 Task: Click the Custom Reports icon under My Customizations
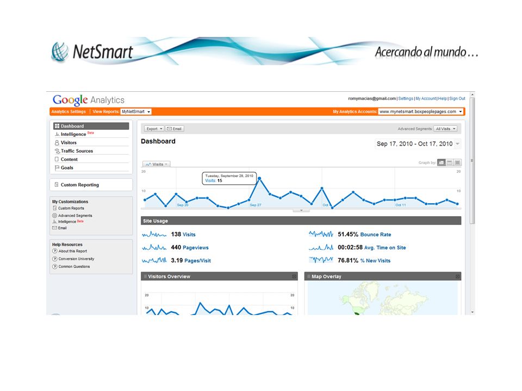point(54,208)
